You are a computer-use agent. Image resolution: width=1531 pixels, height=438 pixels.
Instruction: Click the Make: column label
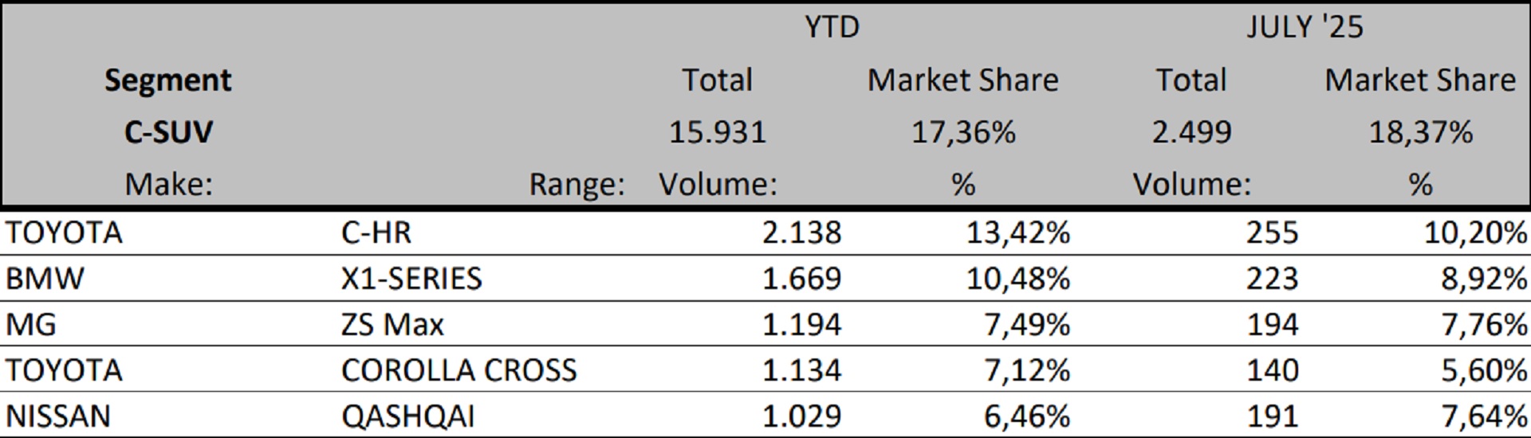pos(168,185)
